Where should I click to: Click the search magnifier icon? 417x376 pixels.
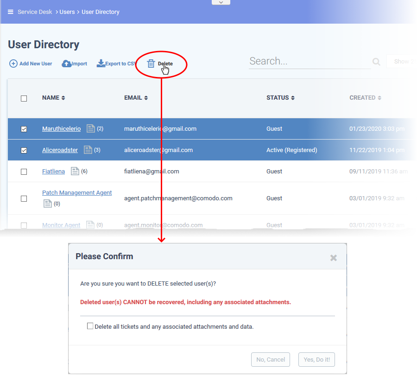376,62
